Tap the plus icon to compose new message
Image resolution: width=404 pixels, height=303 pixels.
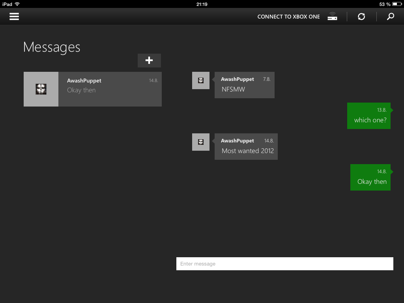coord(149,60)
